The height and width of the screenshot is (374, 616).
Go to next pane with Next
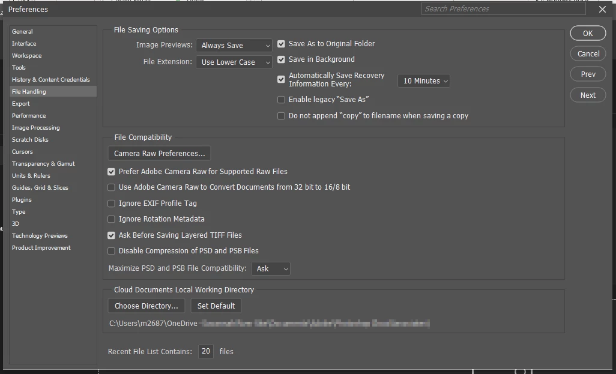coord(588,95)
